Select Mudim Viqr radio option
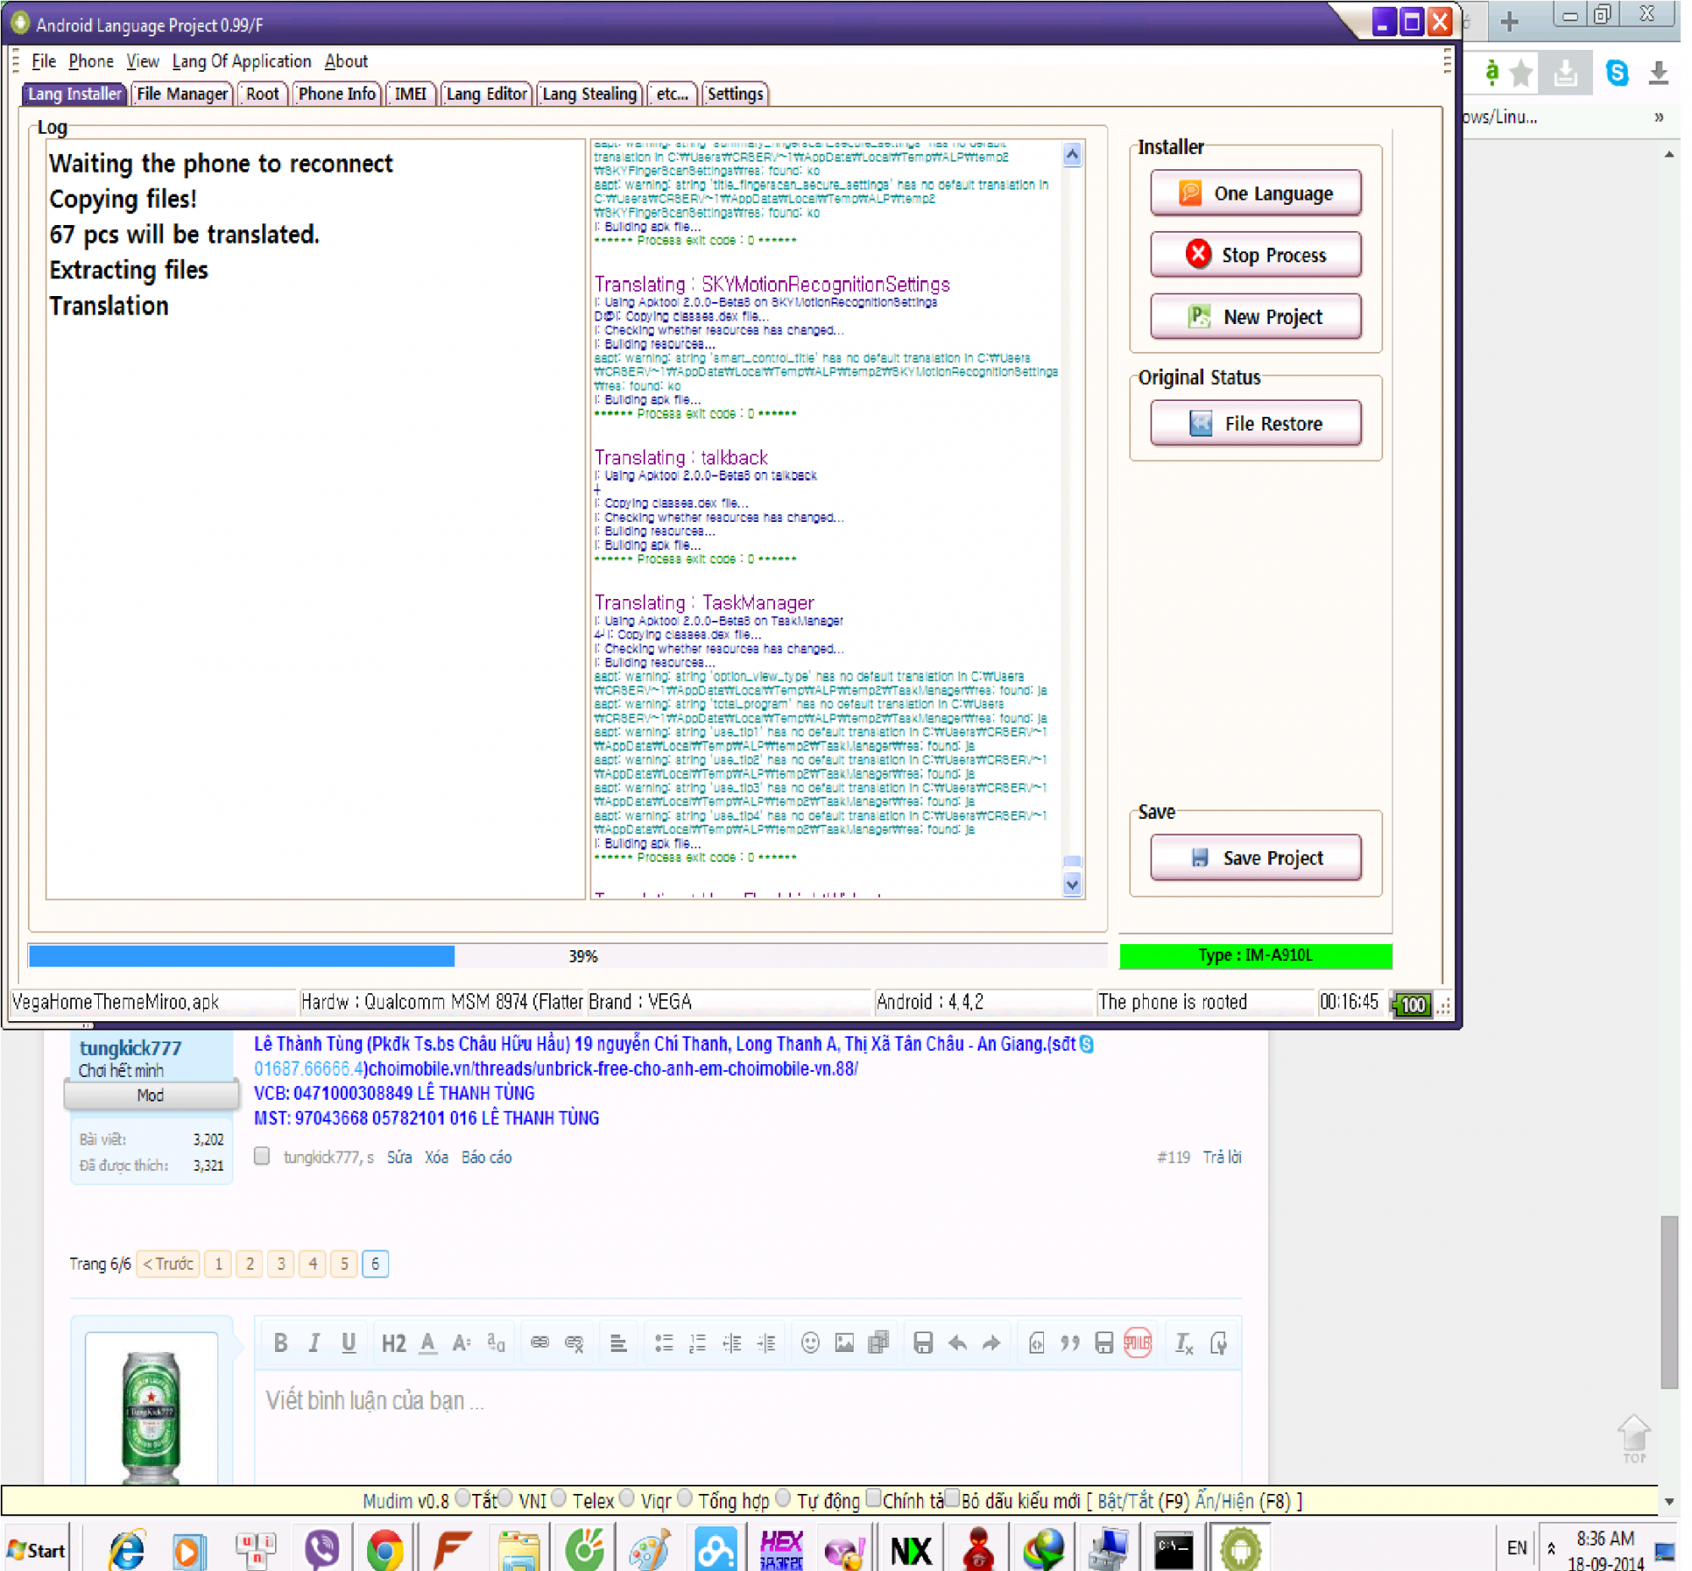 tap(627, 1498)
